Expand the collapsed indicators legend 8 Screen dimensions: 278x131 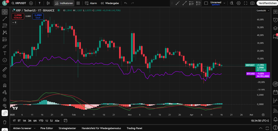pos(14,22)
